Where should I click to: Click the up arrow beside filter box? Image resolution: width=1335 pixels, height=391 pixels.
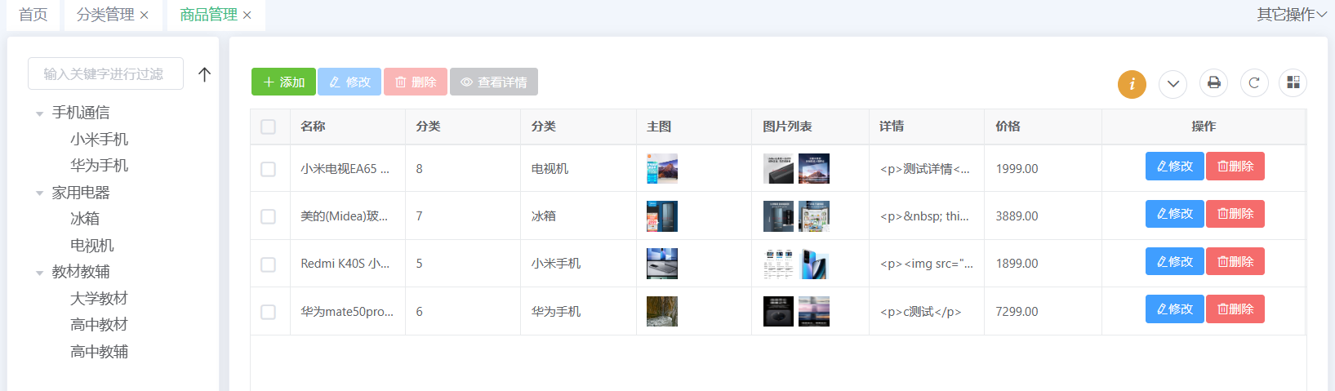click(x=204, y=74)
